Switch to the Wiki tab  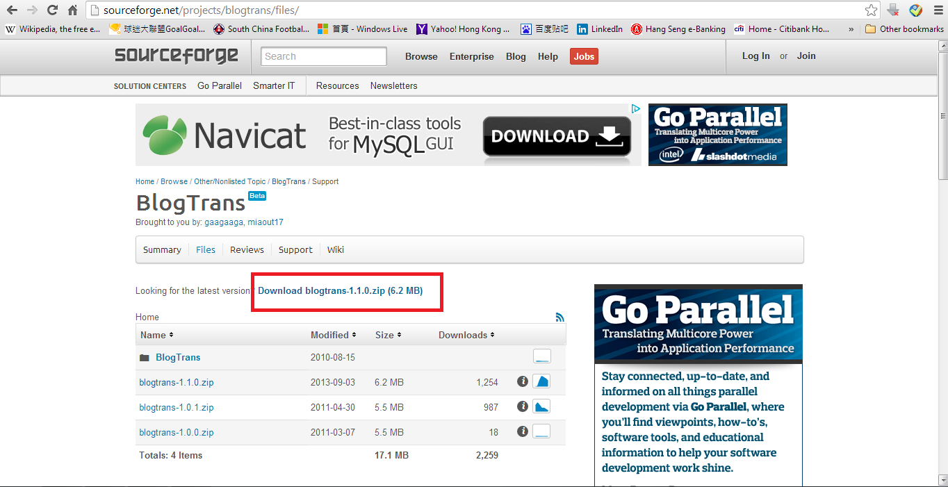[336, 249]
